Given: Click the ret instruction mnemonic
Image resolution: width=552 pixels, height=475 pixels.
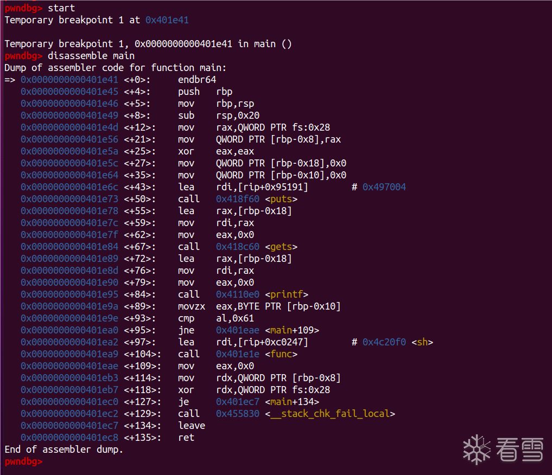Looking at the screenshot, I should coord(186,438).
